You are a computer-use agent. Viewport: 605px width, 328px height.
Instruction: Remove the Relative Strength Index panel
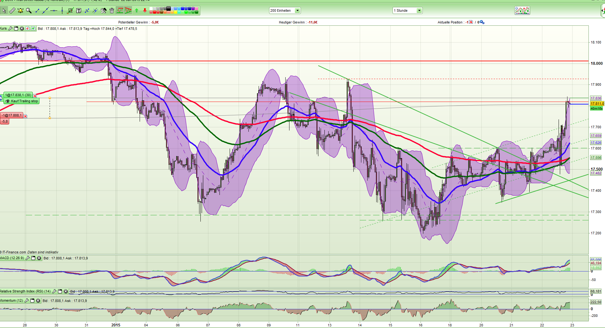click(66, 291)
